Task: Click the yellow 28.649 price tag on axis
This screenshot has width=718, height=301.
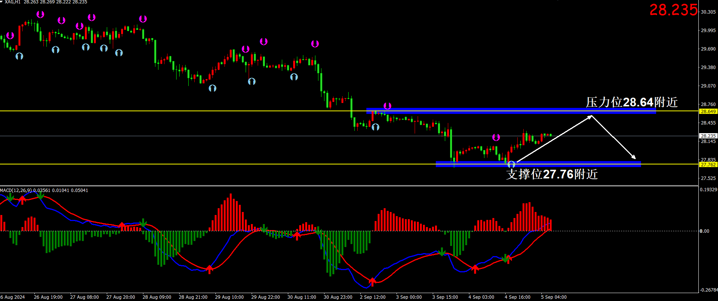Action: pyautogui.click(x=708, y=111)
